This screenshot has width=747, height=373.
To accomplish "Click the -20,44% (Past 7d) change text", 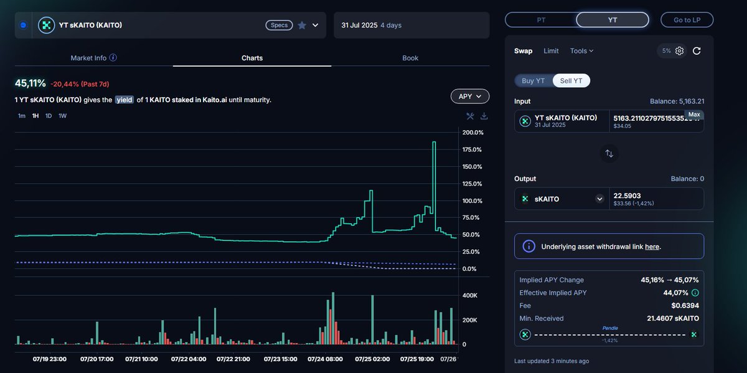I will [80, 83].
